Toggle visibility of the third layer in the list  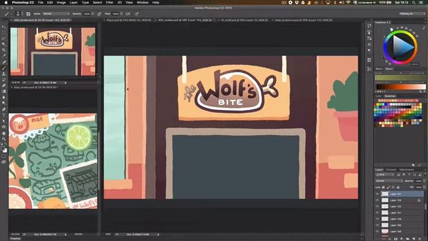click(377, 207)
